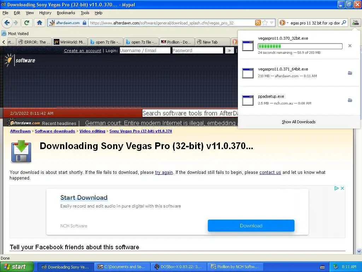Switch to DOSBox-X taskbar window
This screenshot has width=362, height=272.
[179, 267]
